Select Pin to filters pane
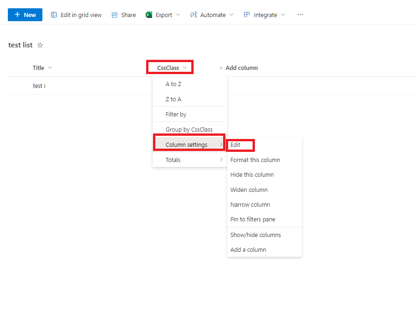Image resolution: width=419 pixels, height=312 pixels. (x=265, y=219)
